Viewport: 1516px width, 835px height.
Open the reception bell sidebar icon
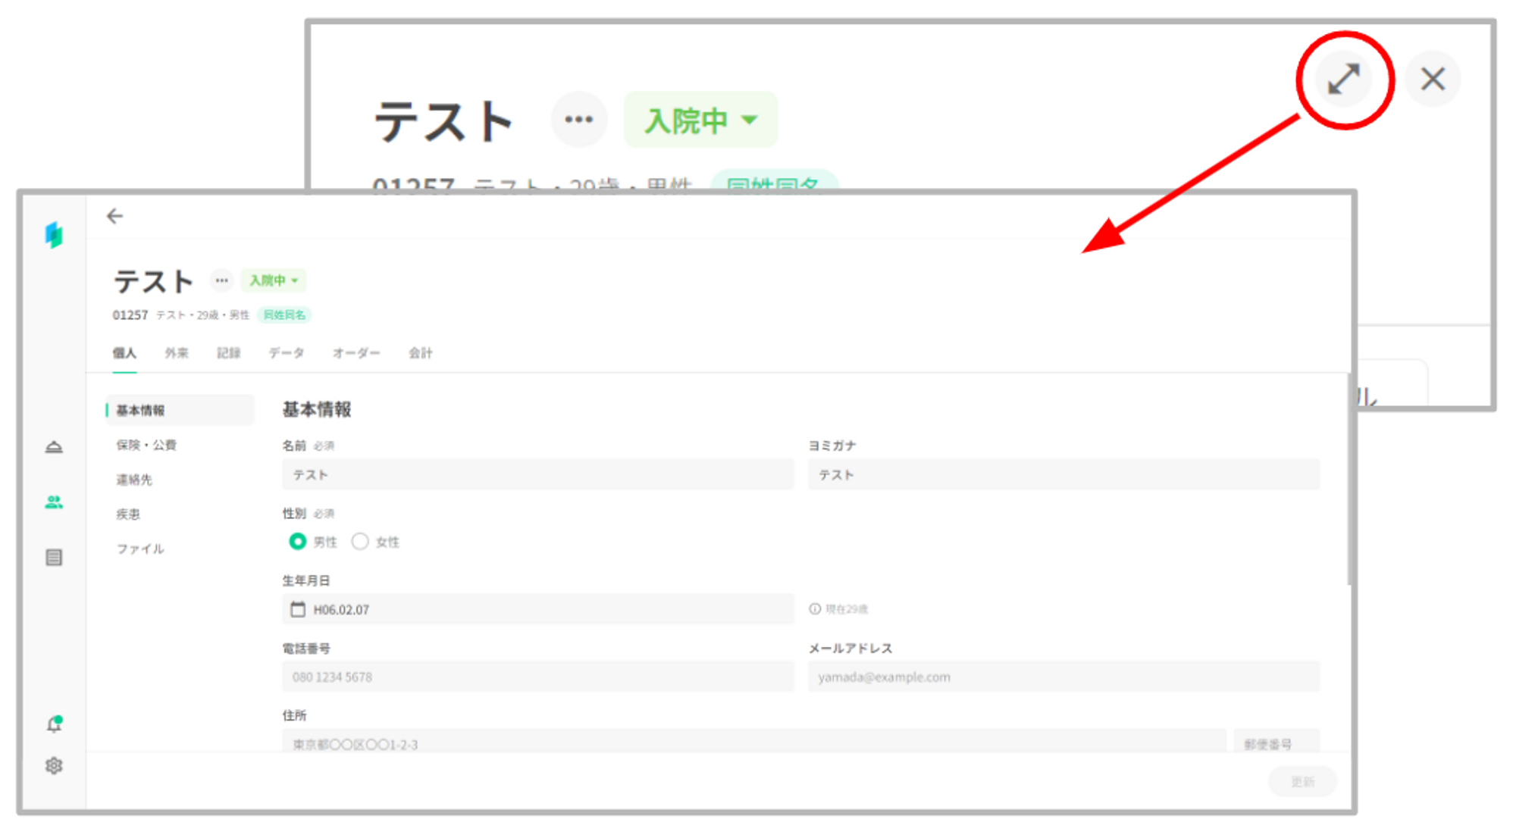click(x=54, y=447)
